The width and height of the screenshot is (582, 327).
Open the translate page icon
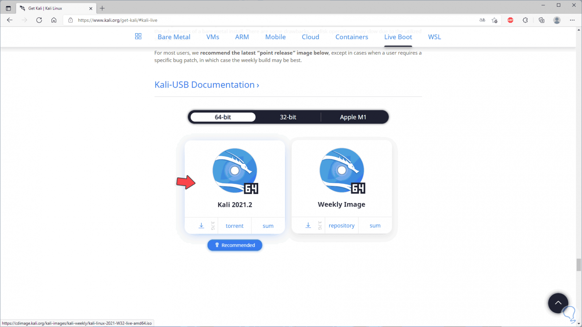482,20
